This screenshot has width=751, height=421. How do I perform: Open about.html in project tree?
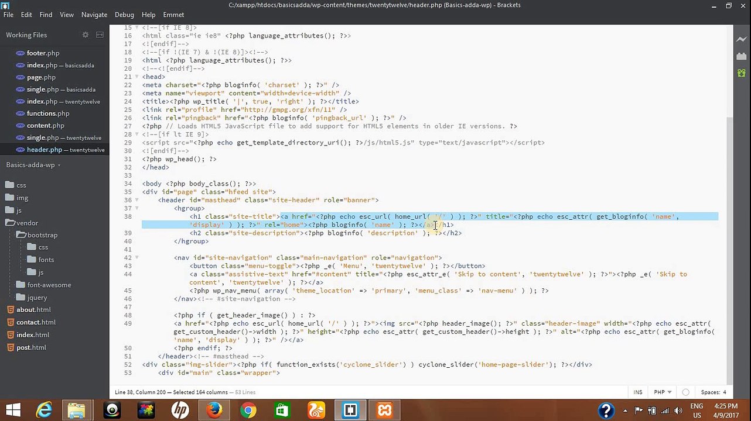coord(33,310)
